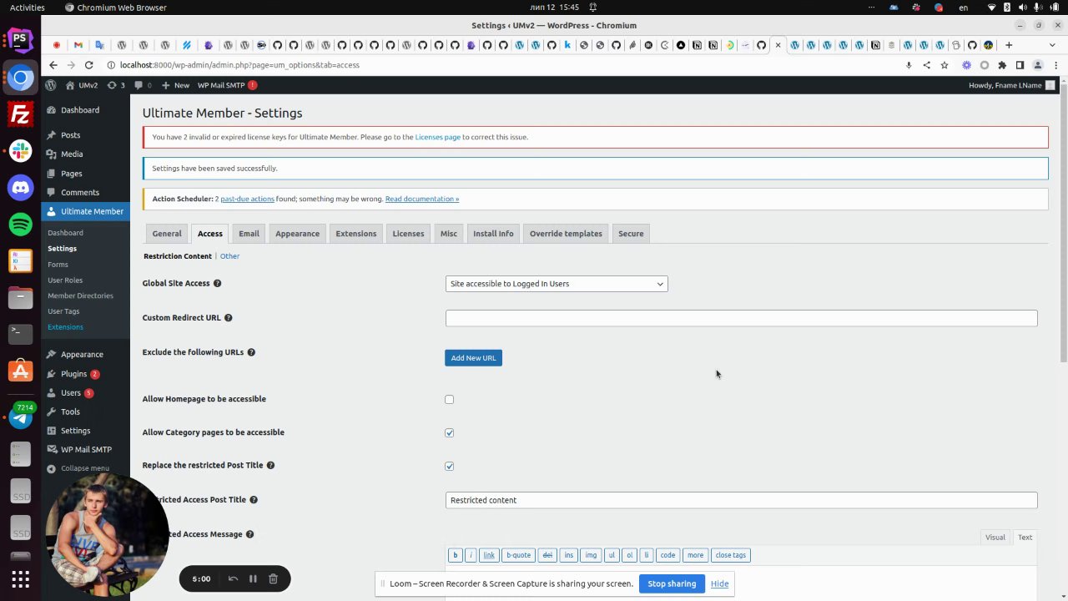
Task: Show help for Custom Redirect URL
Action: [x=229, y=318]
